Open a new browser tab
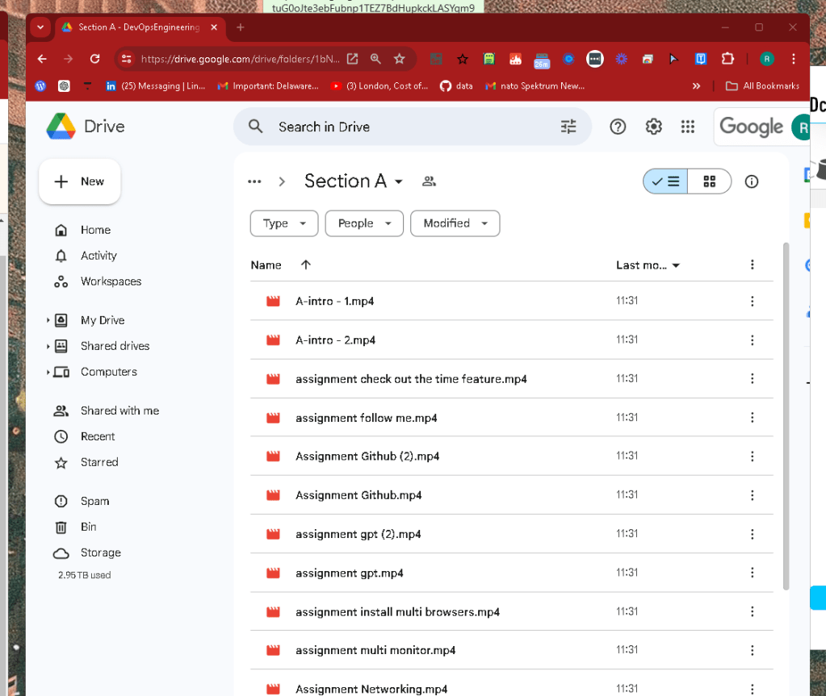This screenshot has height=696, width=826. 241,27
